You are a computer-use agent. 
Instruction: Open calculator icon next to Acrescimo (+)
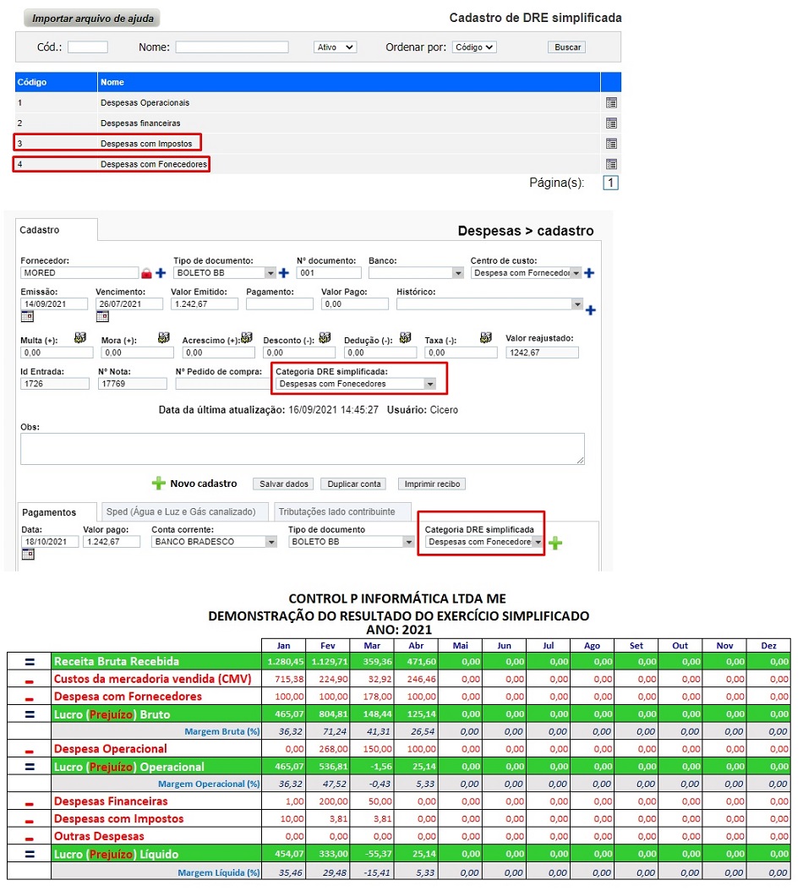click(x=247, y=338)
